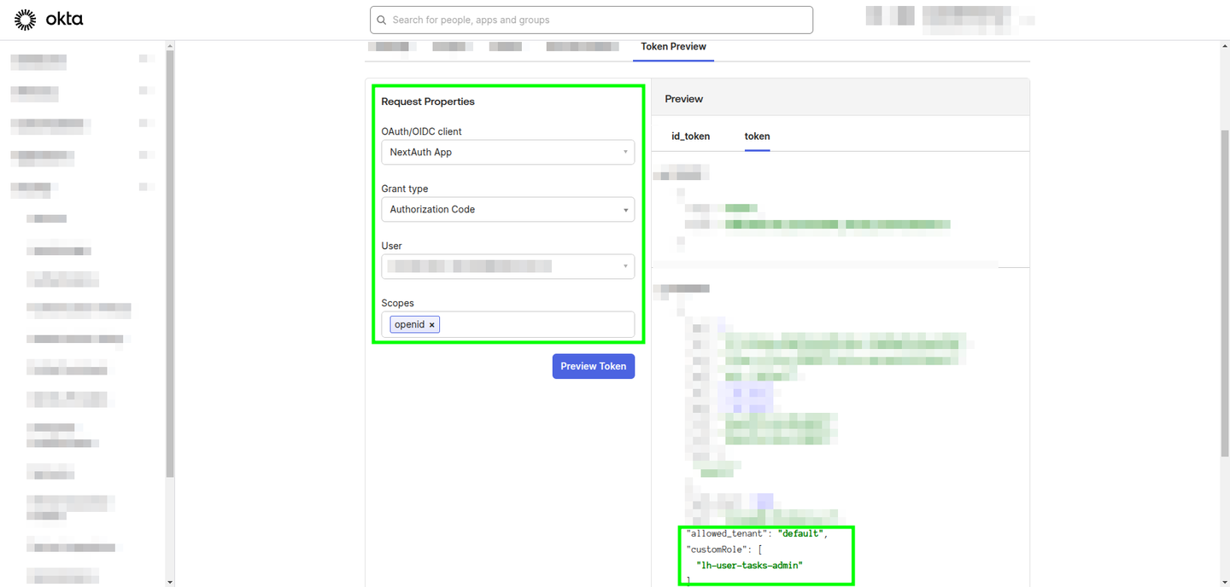Click the Okta spinner logo icon
This screenshot has width=1230, height=587.
point(24,19)
